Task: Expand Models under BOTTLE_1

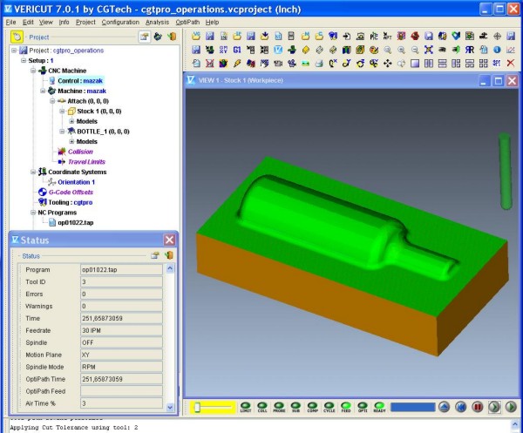Action: coord(71,141)
